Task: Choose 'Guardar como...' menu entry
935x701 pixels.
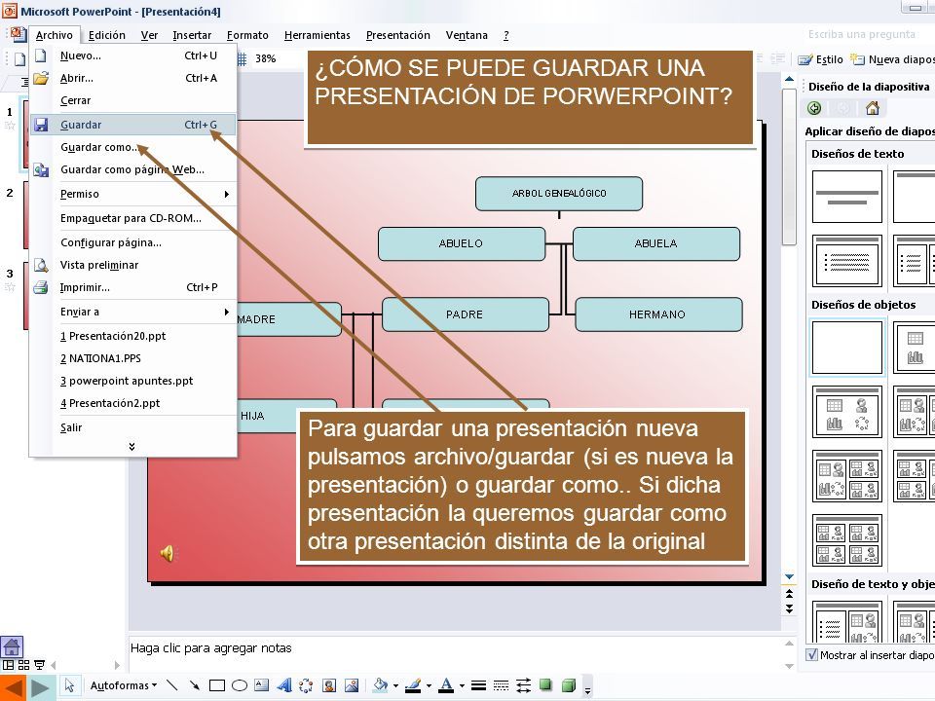Action: (x=133, y=147)
